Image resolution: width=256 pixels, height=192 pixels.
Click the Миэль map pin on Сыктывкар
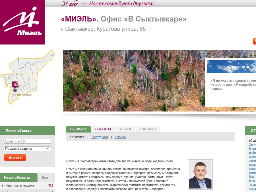tap(15, 84)
